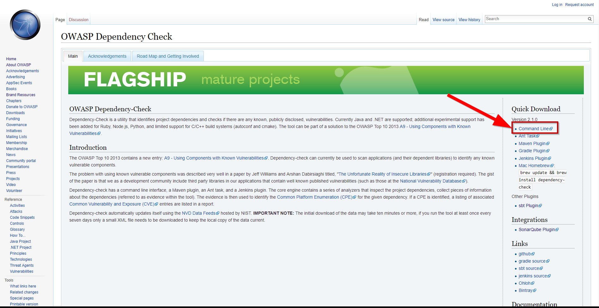Image resolution: width=599 pixels, height=308 pixels.
Task: Open the Books sidebar link
Action: pos(11,89)
